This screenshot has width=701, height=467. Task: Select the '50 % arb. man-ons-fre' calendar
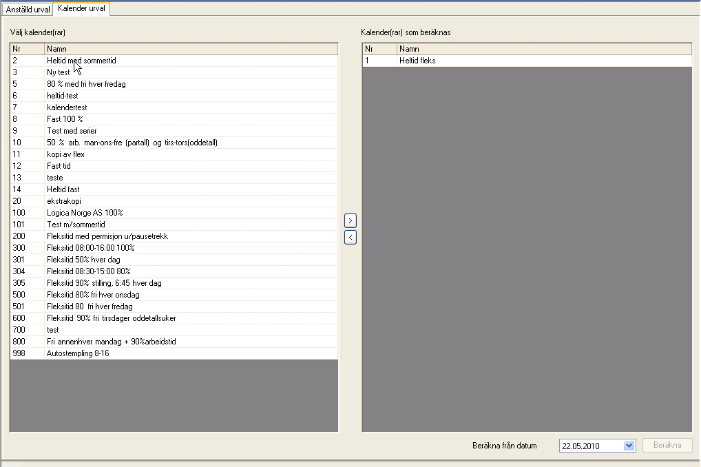pos(174,143)
